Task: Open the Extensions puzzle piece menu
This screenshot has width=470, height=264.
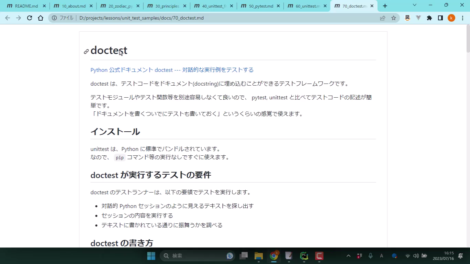Action: pos(429,18)
